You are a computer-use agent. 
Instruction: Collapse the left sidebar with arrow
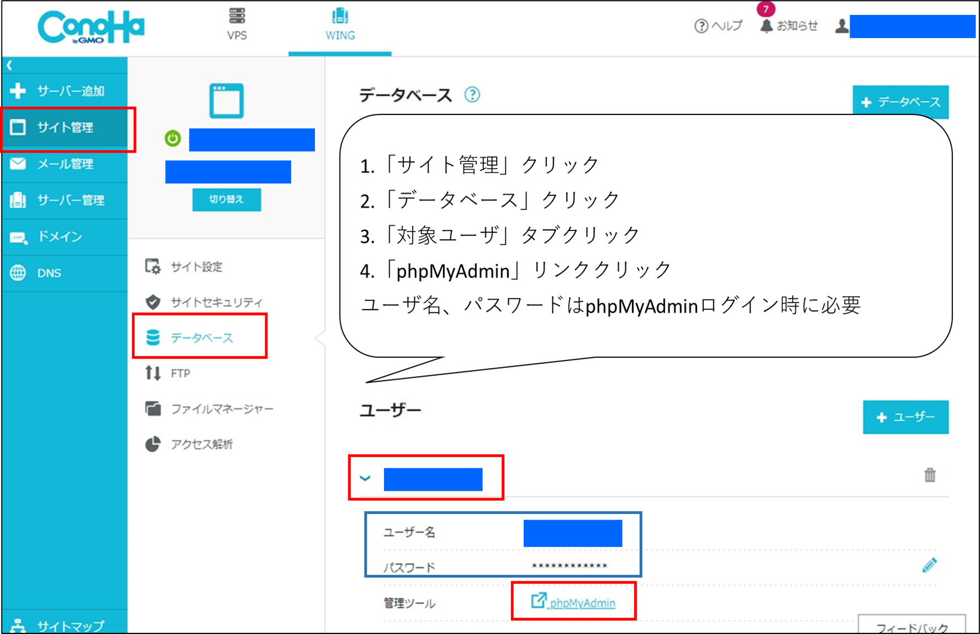point(9,65)
